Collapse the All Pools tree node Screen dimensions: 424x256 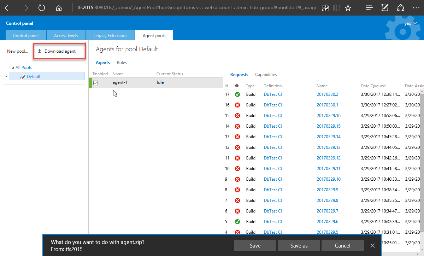click(13, 68)
